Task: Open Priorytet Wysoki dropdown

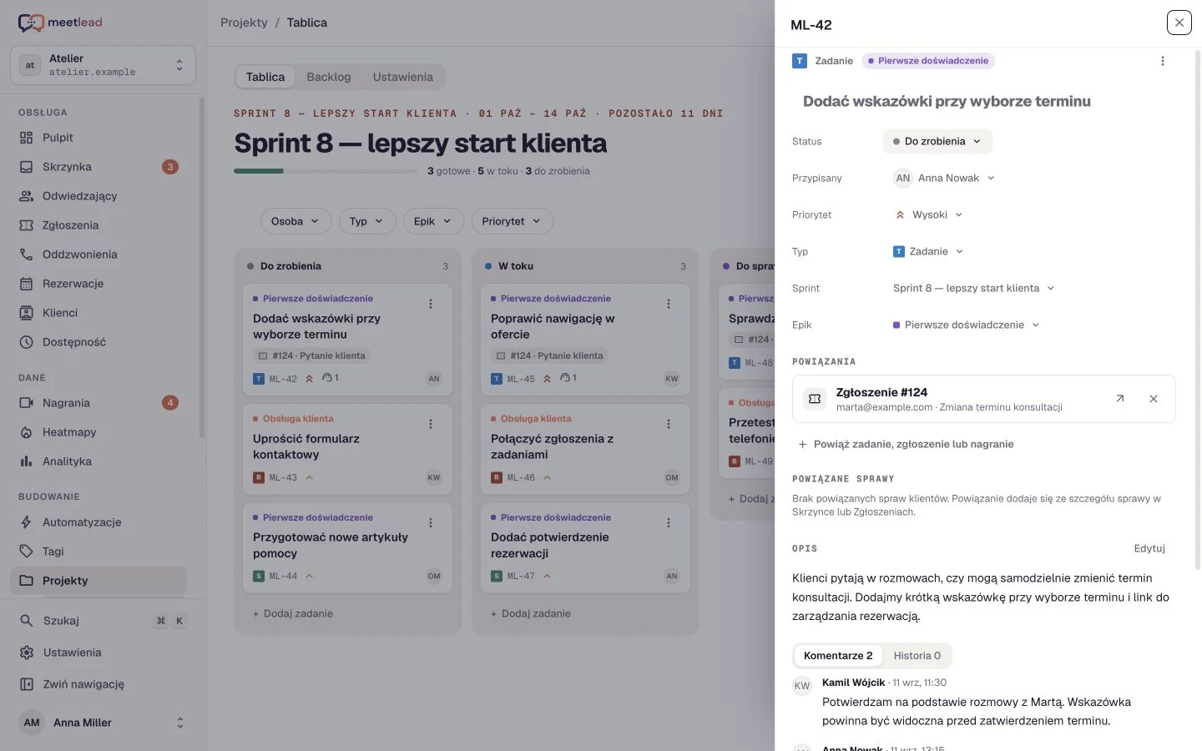Action: (928, 214)
